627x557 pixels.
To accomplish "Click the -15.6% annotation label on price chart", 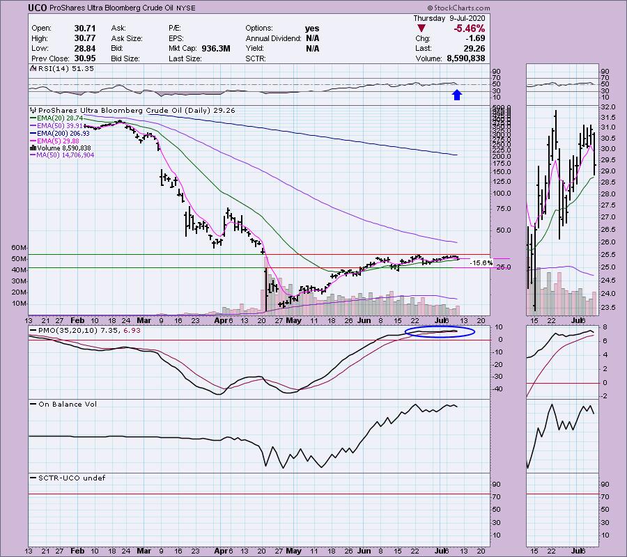I will point(481,263).
